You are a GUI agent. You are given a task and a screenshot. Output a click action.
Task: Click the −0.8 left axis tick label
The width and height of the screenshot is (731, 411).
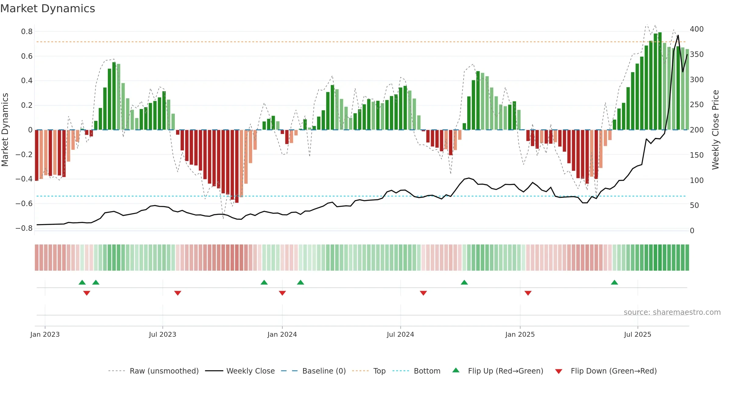coord(24,228)
